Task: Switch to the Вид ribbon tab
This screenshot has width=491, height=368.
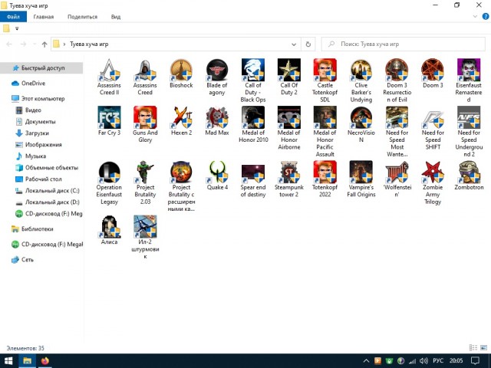Action: [x=116, y=17]
